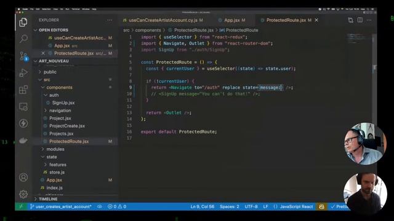The height and width of the screenshot is (221, 394).
Task: Expand the navigation folder
Action: [x=60, y=110]
